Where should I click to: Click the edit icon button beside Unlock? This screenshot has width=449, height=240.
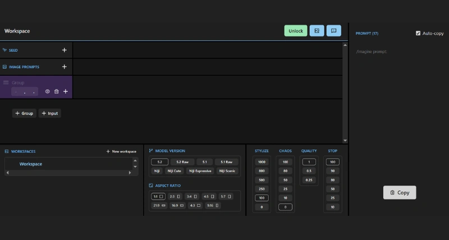(317, 31)
